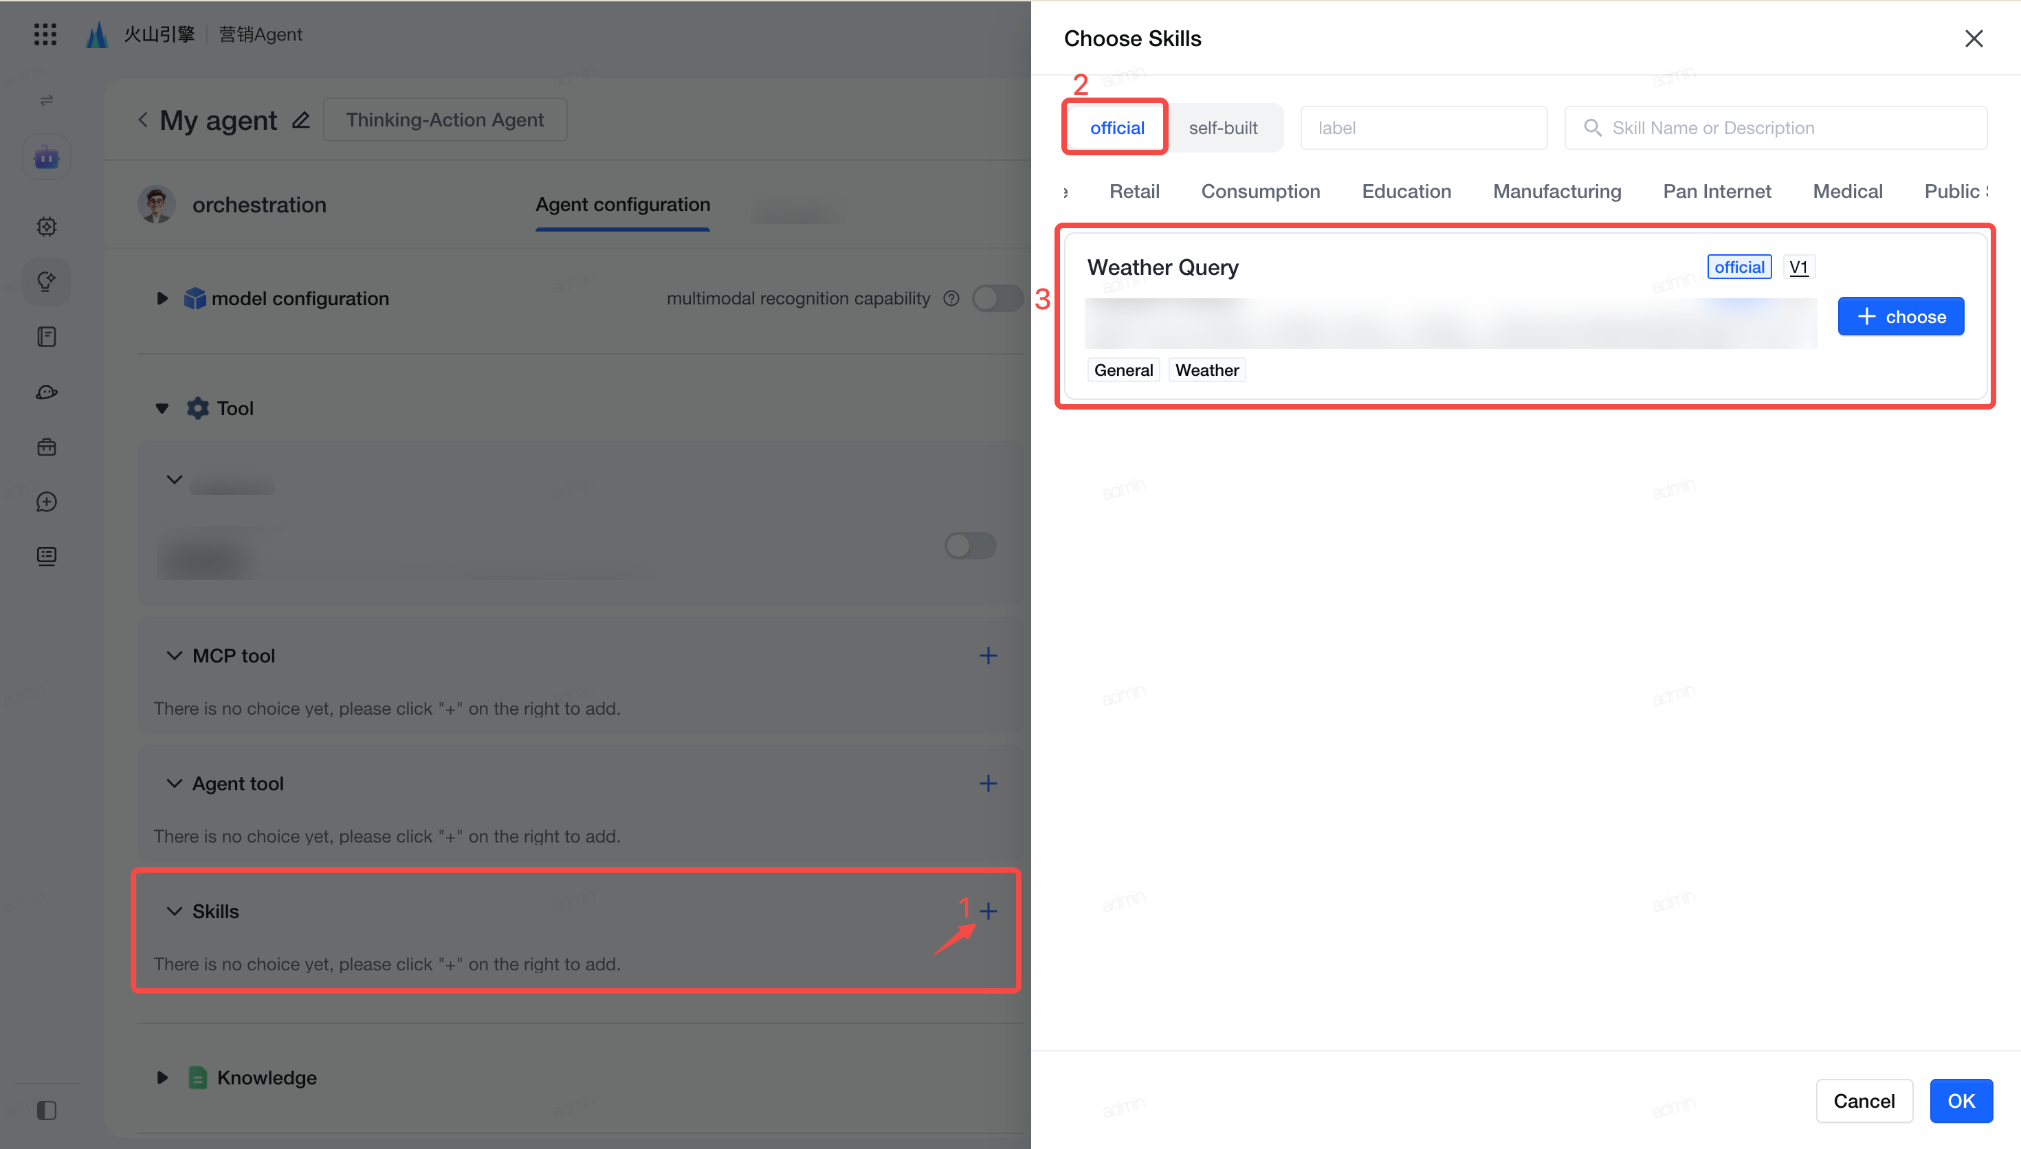The width and height of the screenshot is (2021, 1149).
Task: Open the chat-plus sidebar icon
Action: (x=47, y=502)
